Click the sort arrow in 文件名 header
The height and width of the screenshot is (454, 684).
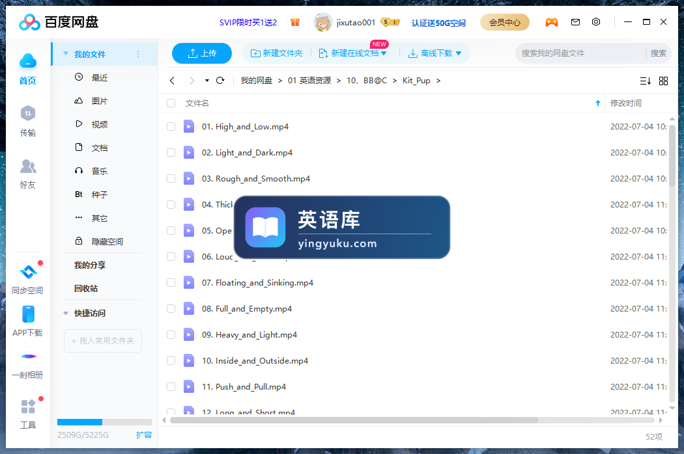pyautogui.click(x=598, y=103)
